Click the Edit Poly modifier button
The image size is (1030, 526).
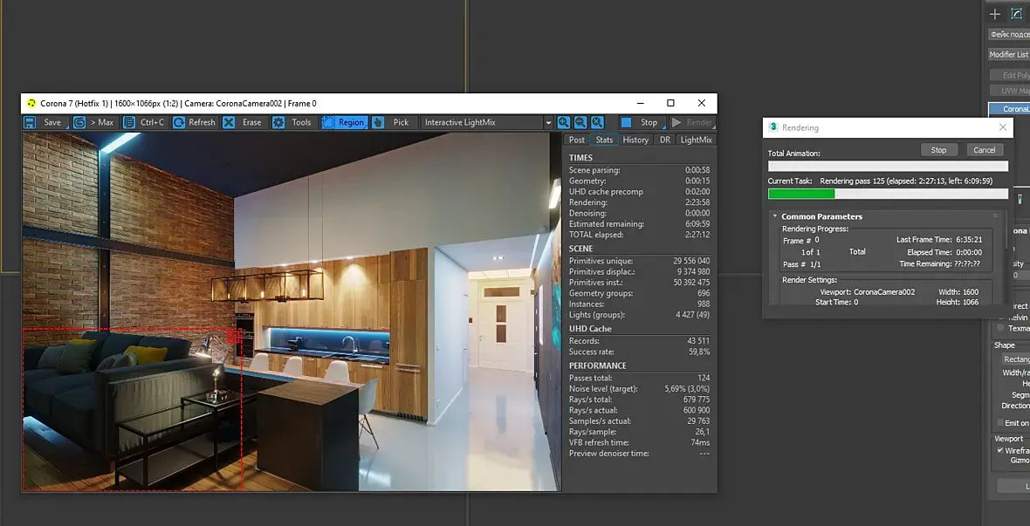pos(1010,76)
